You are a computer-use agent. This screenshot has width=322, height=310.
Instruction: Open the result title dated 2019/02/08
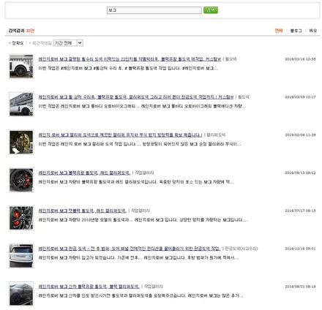pyautogui.click(x=120, y=135)
